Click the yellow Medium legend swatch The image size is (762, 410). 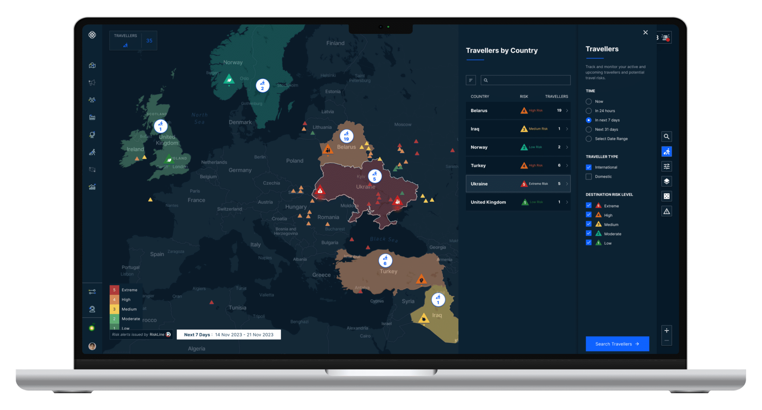click(114, 309)
